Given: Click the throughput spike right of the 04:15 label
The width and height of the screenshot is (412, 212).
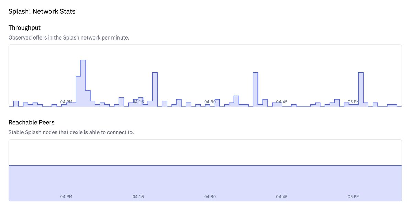Looking at the screenshot, I should pos(155,89).
